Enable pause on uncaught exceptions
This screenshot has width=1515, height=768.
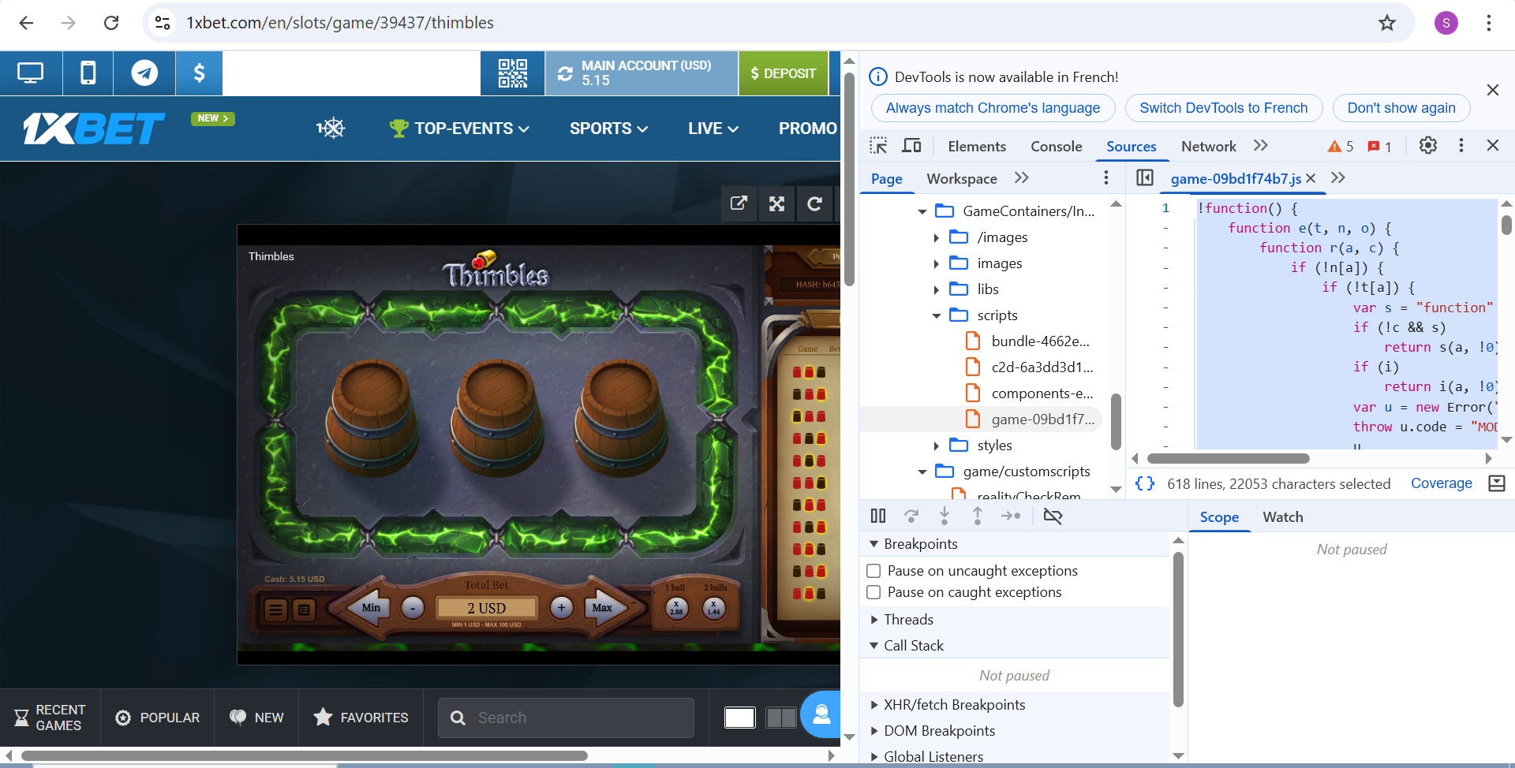click(x=873, y=571)
